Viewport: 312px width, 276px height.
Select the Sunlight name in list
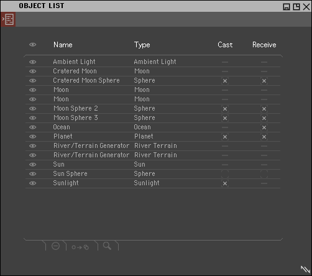pos(66,183)
